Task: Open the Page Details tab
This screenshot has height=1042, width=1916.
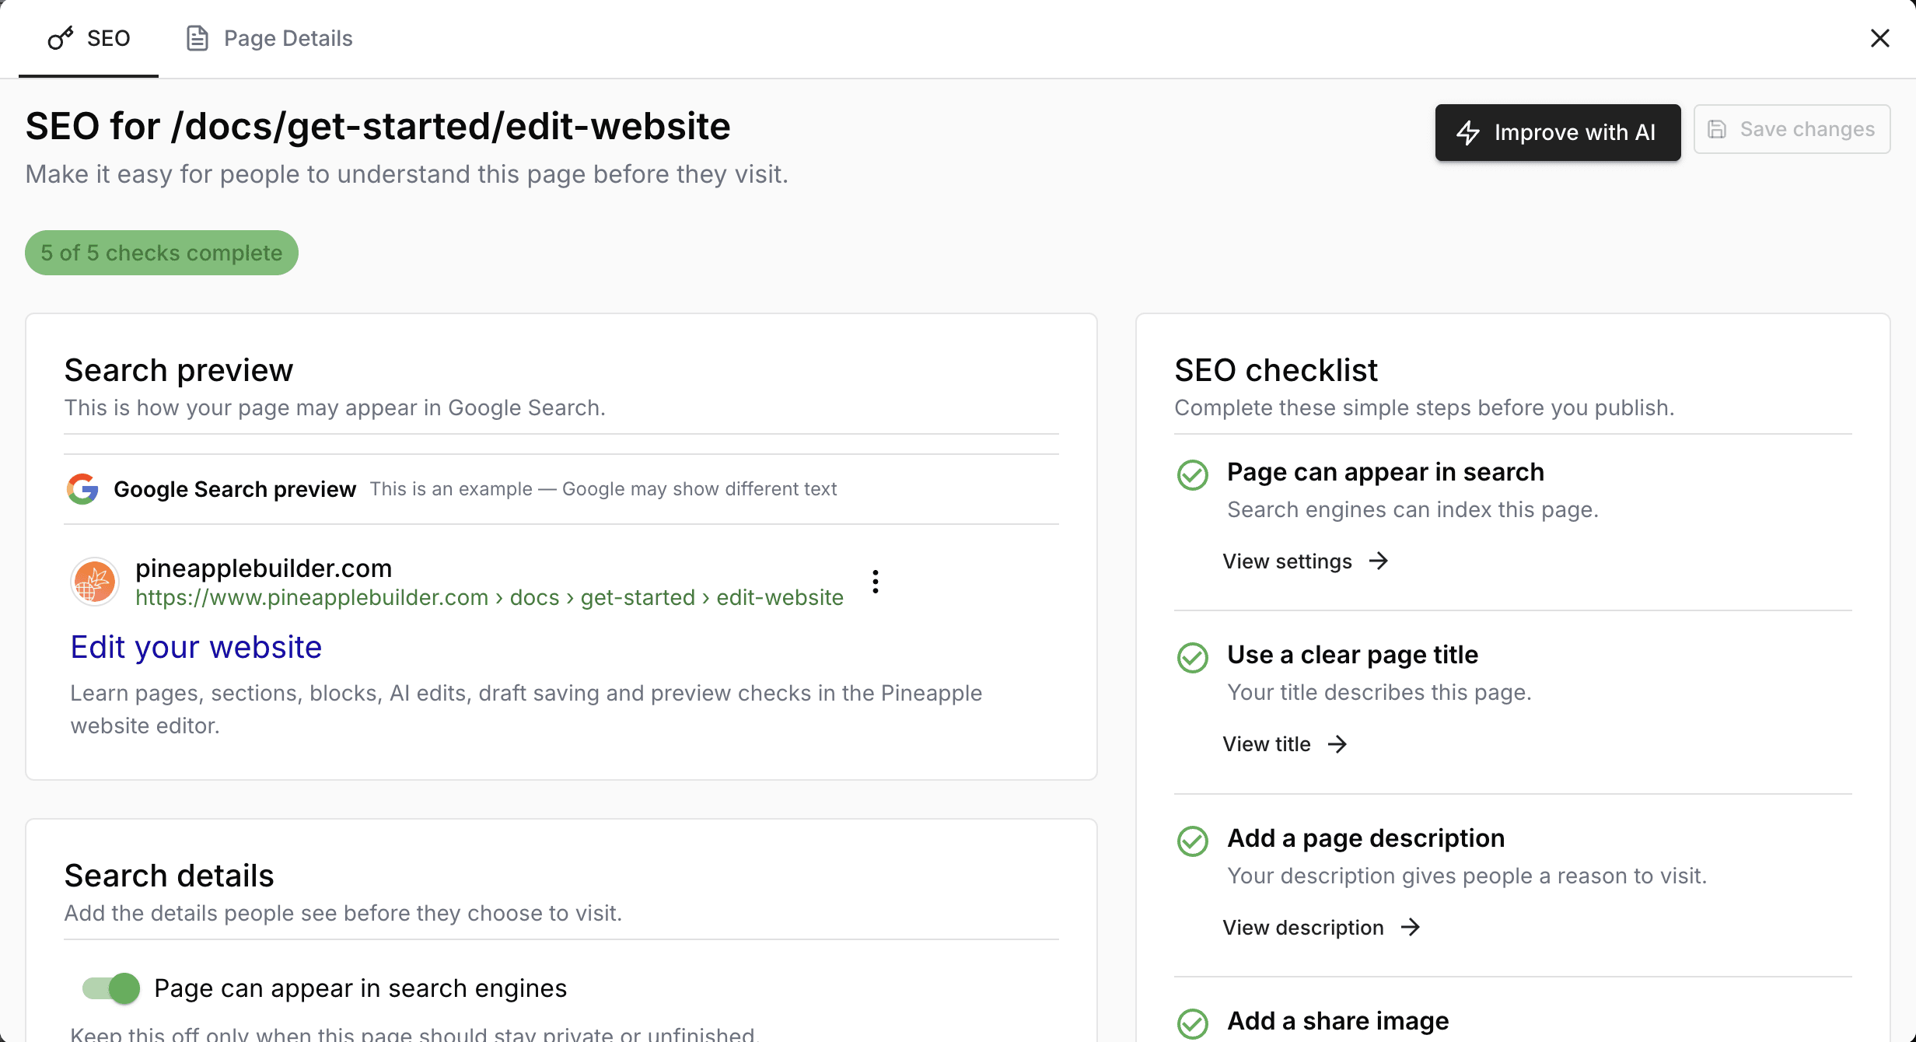Action: [269, 38]
